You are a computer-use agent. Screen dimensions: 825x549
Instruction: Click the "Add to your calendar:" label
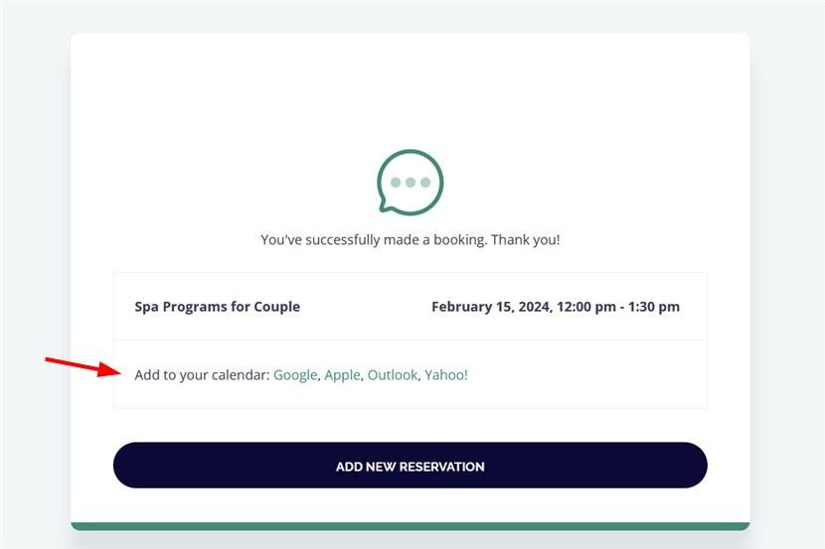[202, 375]
